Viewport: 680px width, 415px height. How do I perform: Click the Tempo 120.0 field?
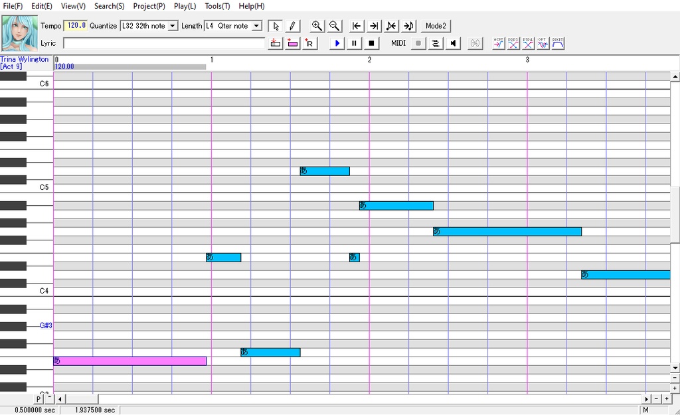pyautogui.click(x=76, y=26)
